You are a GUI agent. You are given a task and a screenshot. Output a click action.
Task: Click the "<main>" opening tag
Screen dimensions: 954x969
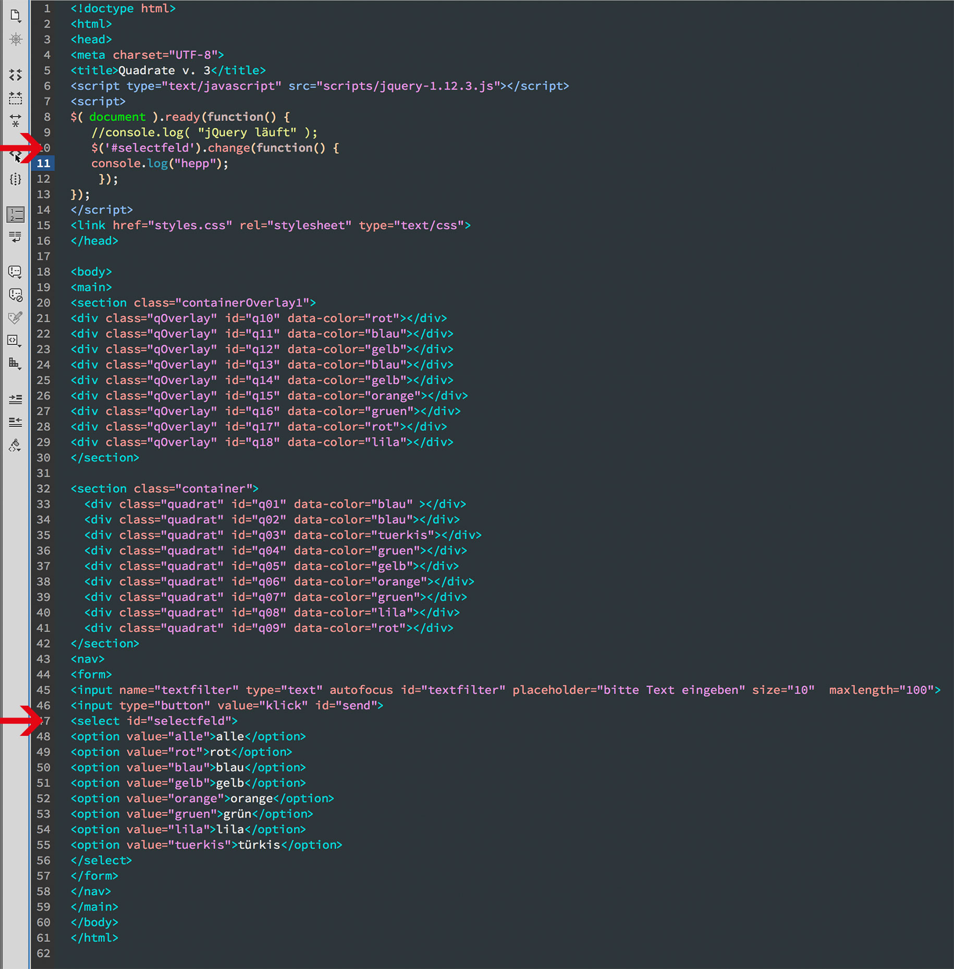point(91,287)
